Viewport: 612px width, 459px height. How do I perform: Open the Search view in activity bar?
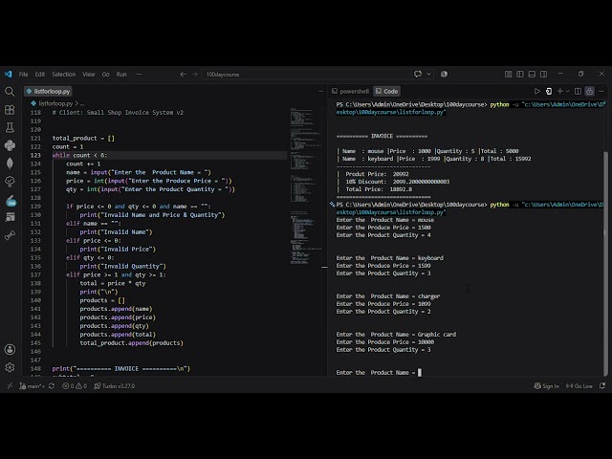[x=10, y=92]
